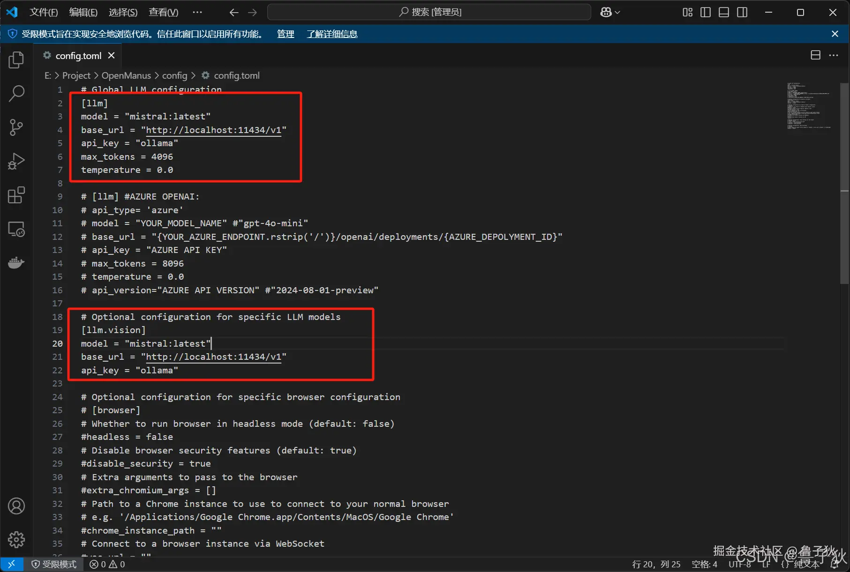Screen dimensions: 850x572
Task: Click the #chrome_instance_path line
Action: (x=151, y=530)
